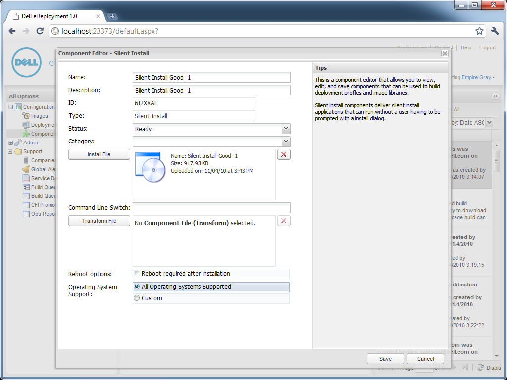The image size is (507, 380).
Task: Go to the next page in the pager
Action: click(454, 367)
